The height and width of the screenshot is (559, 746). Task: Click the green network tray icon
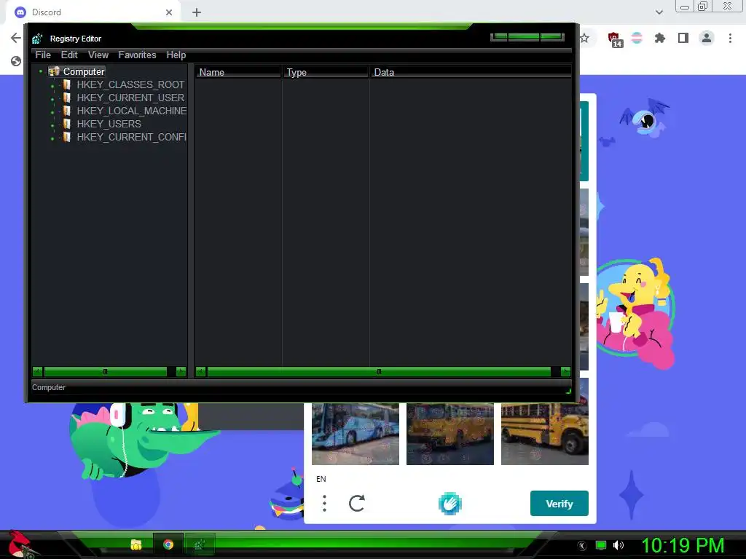pyautogui.click(x=601, y=545)
